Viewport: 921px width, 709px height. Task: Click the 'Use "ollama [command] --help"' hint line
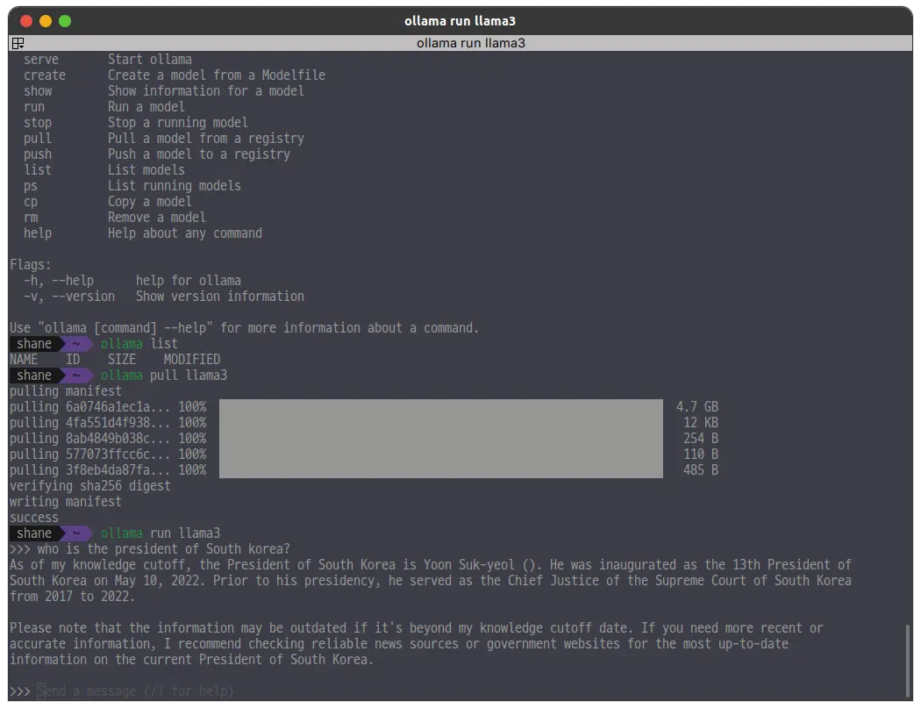245,328
